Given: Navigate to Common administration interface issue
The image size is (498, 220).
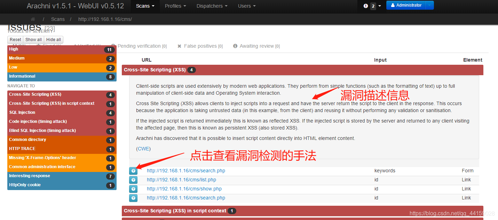Looking at the screenshot, I should coord(62,167).
